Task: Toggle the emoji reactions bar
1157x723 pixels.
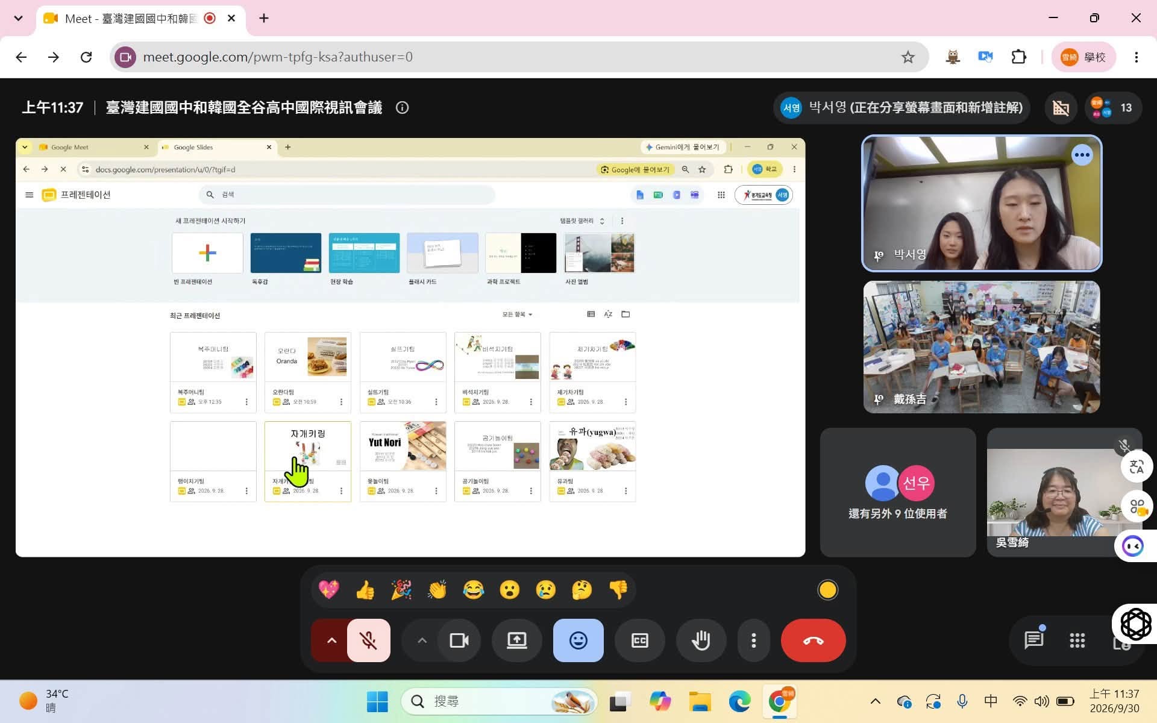Action: click(578, 640)
